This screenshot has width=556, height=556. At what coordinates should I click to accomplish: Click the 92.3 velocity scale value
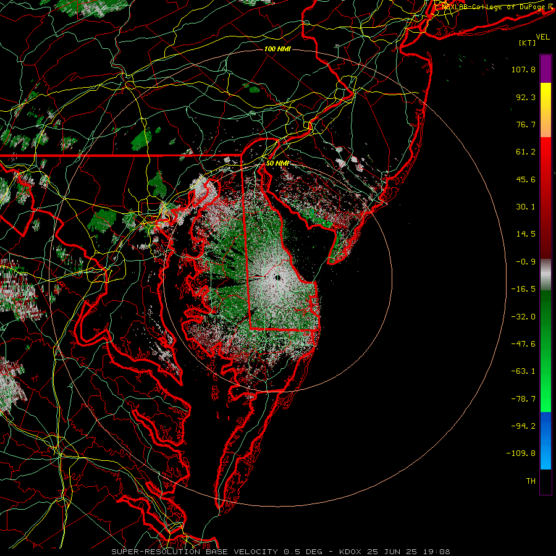tap(526, 97)
